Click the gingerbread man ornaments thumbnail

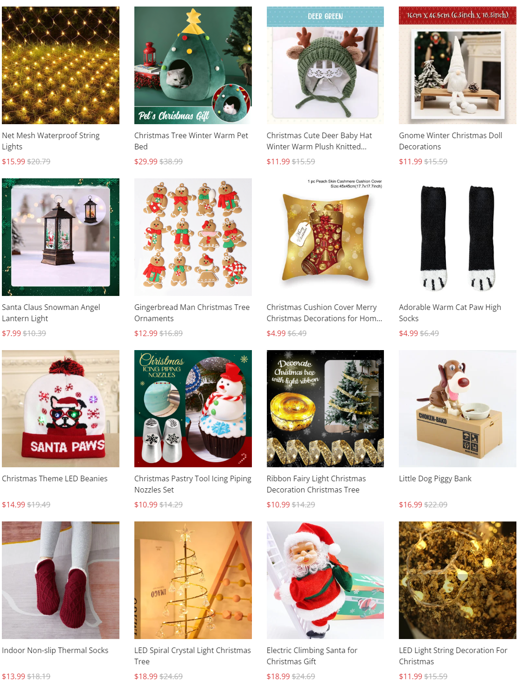193,237
